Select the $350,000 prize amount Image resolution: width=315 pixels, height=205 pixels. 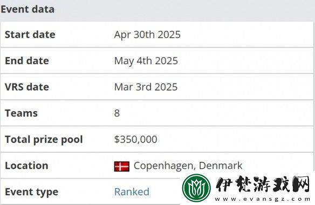point(135,140)
